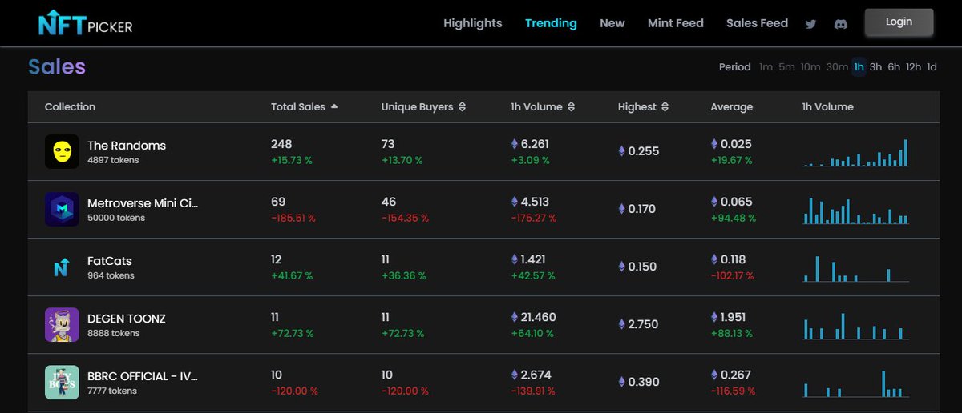
Task: Click FatCats 964 tokens label
Action: tap(111, 275)
